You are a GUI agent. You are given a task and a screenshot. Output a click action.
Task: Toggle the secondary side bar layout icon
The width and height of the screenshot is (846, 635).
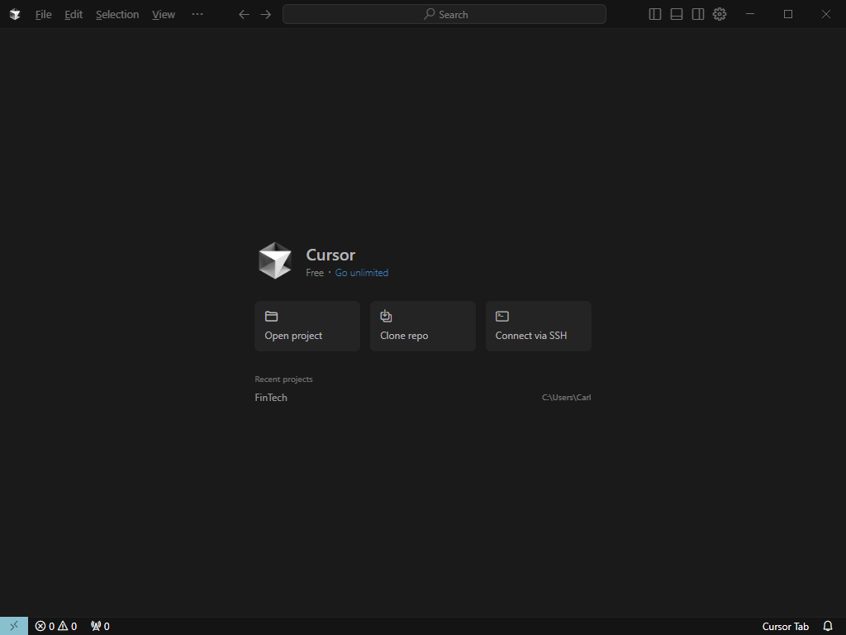[697, 14]
